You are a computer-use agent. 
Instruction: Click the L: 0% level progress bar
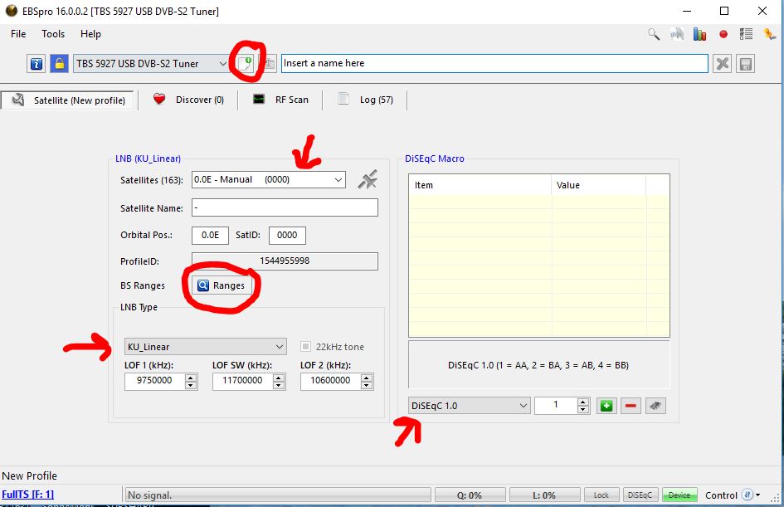(543, 495)
